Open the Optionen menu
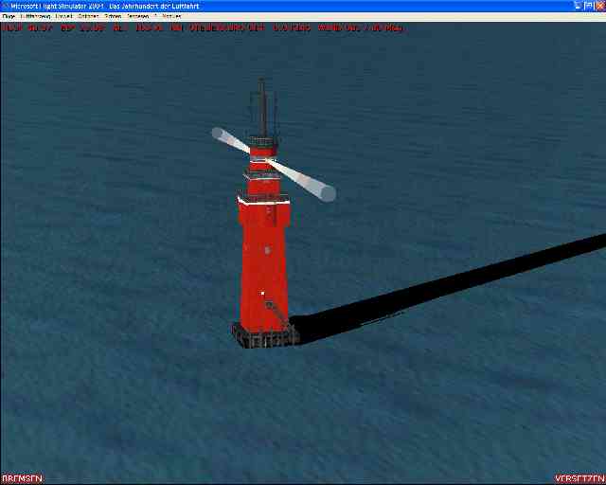The height and width of the screenshot is (485, 606). [x=88, y=16]
